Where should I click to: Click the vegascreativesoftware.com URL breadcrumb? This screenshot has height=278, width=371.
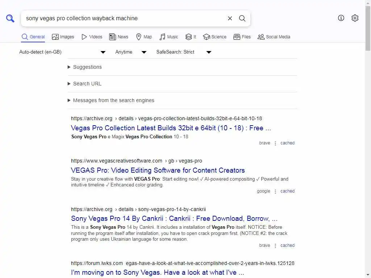click(x=137, y=161)
